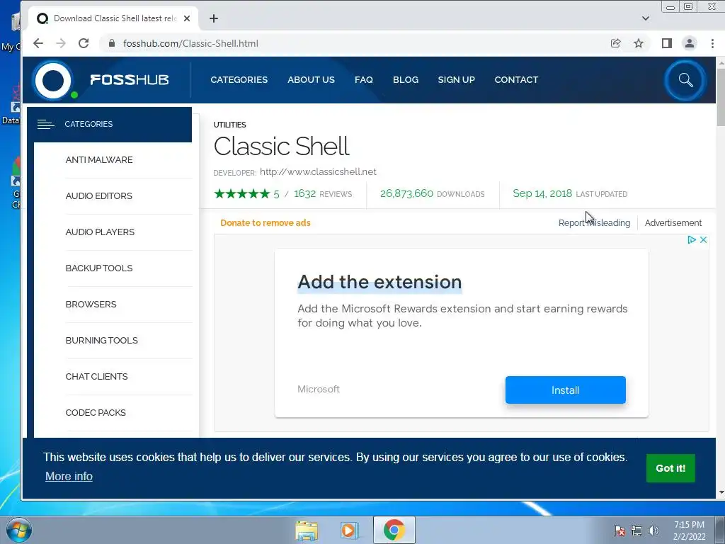Screen dimensions: 725x544
Task: Click the share page icon in address bar
Action: click(x=615, y=43)
